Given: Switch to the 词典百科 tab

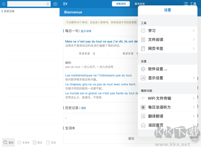Looking at the screenshot, I should click(x=121, y=4).
